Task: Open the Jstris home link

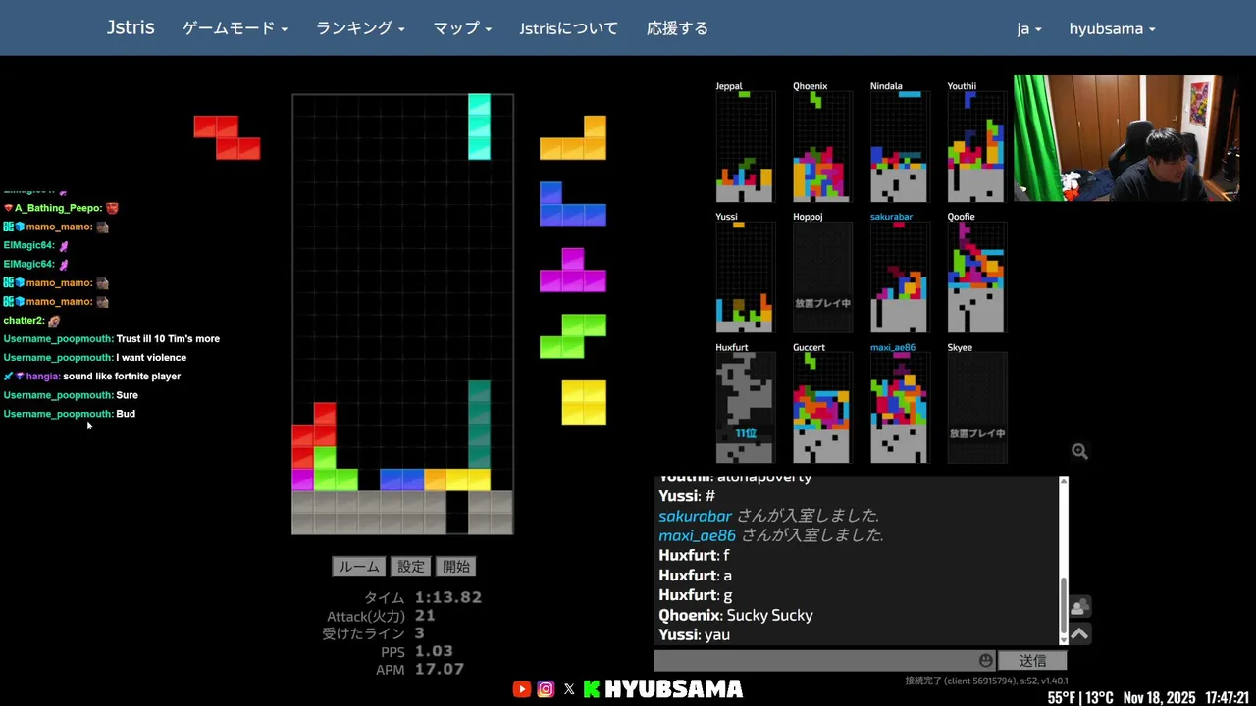Action: pyautogui.click(x=131, y=27)
